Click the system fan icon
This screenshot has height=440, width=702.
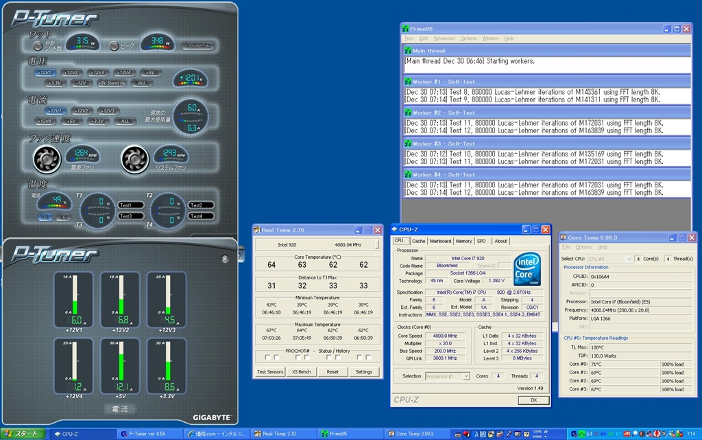tap(135, 159)
